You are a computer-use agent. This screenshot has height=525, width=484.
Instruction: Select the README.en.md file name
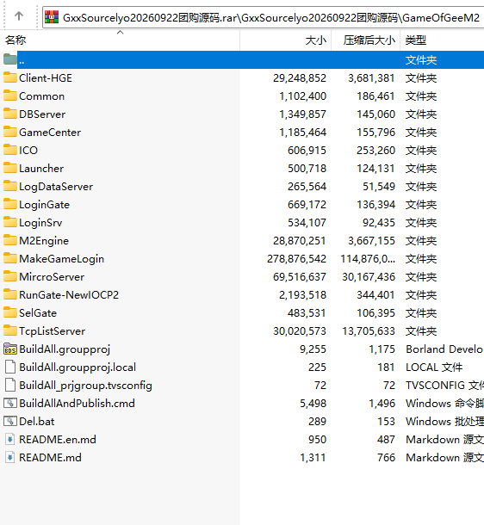pos(58,440)
